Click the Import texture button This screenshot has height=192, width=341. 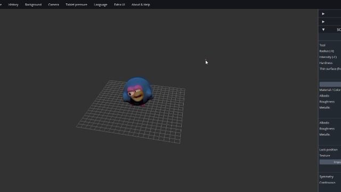[x=330, y=162]
